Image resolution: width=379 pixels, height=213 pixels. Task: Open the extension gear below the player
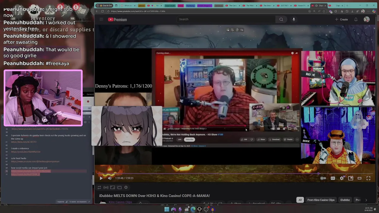[x=126, y=187]
